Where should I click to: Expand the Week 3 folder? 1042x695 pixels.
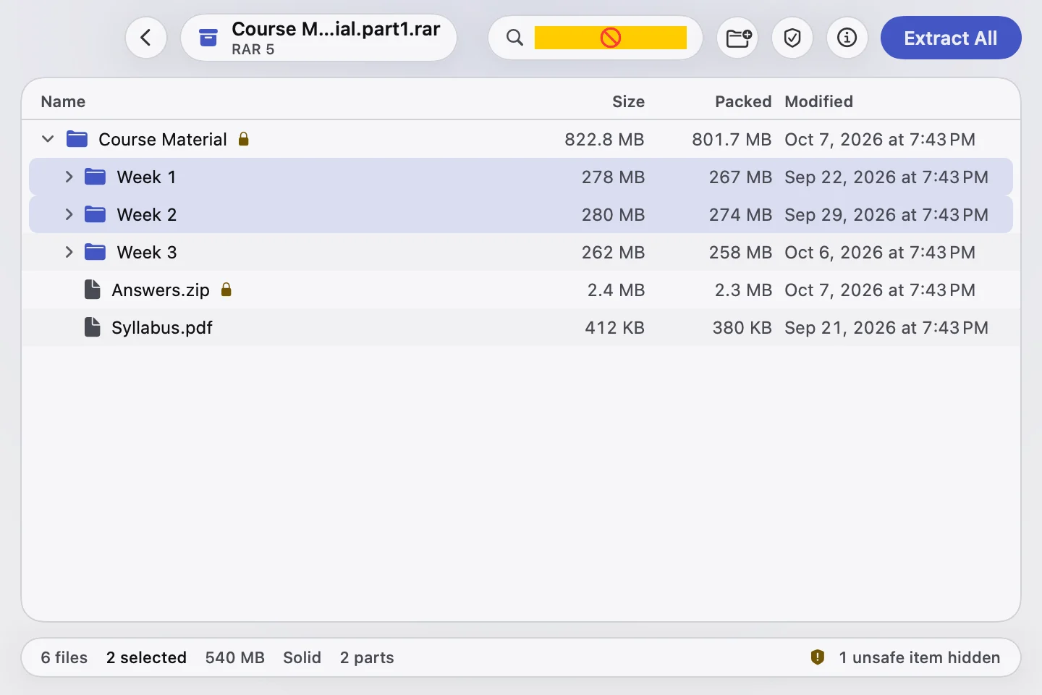click(x=69, y=252)
